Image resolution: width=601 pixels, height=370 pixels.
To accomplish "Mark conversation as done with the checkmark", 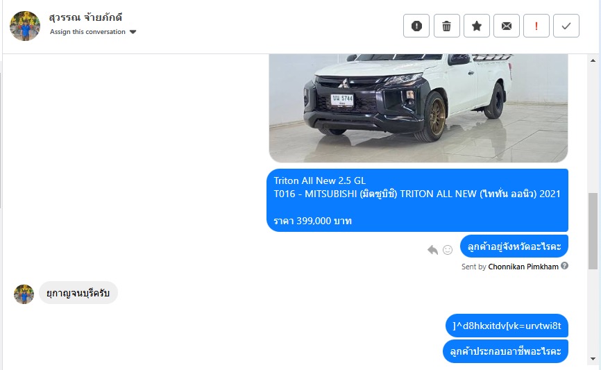I will (x=566, y=26).
